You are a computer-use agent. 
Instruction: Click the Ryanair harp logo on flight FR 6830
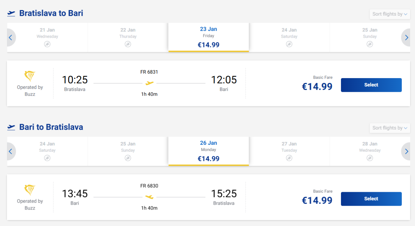[x=30, y=190]
